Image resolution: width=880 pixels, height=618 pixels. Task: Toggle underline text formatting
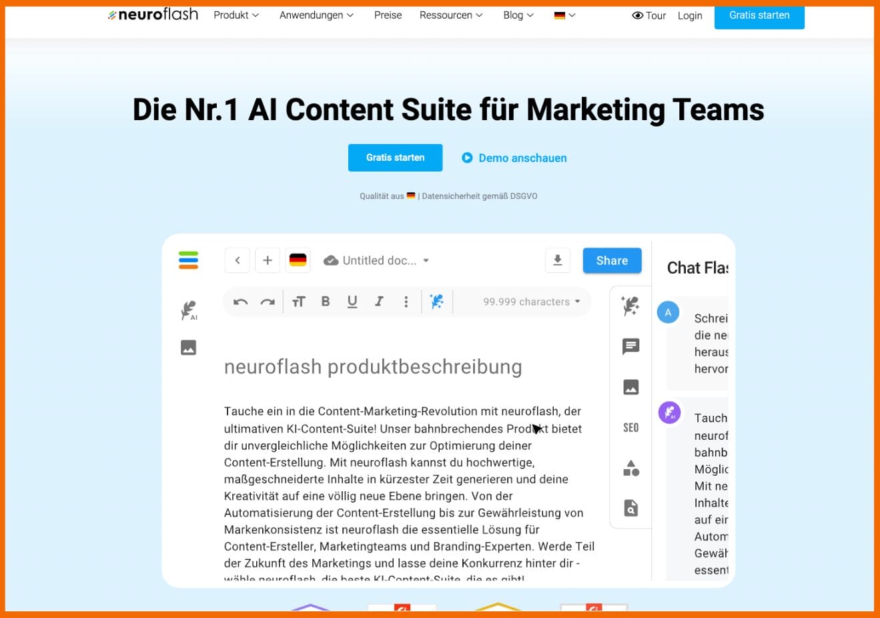pos(352,302)
